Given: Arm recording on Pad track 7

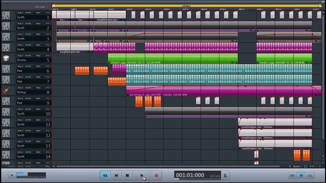Looking at the screenshot, I should click(x=38, y=77).
